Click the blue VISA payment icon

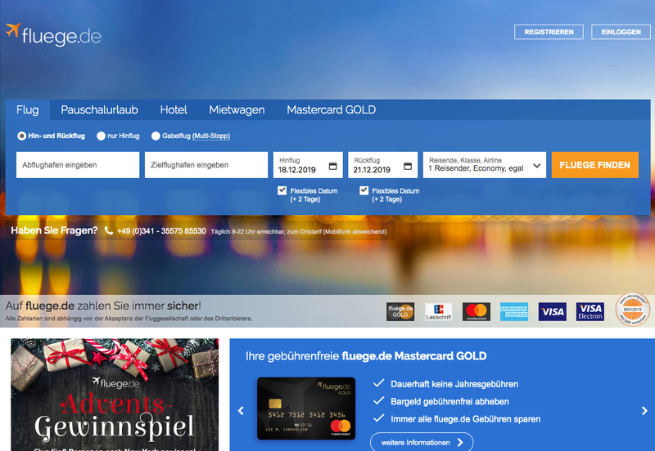point(552,312)
